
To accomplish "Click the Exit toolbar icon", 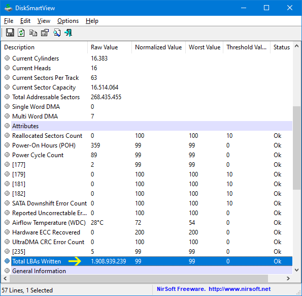I will click(69, 33).
